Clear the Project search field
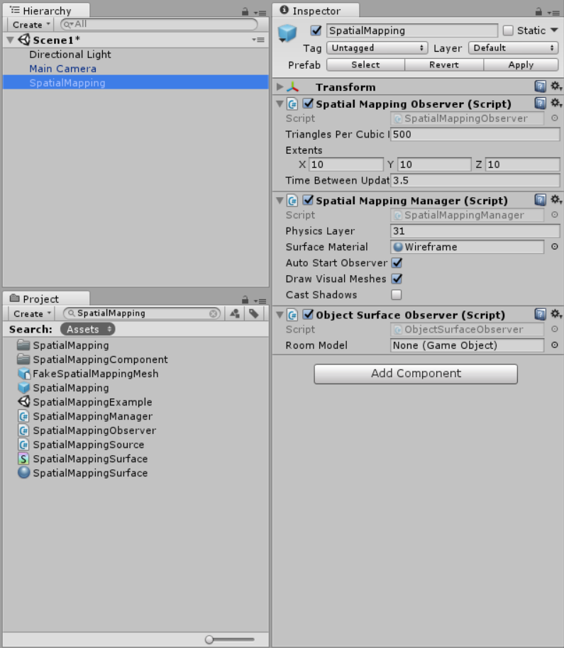The height and width of the screenshot is (648, 564). 214,313
